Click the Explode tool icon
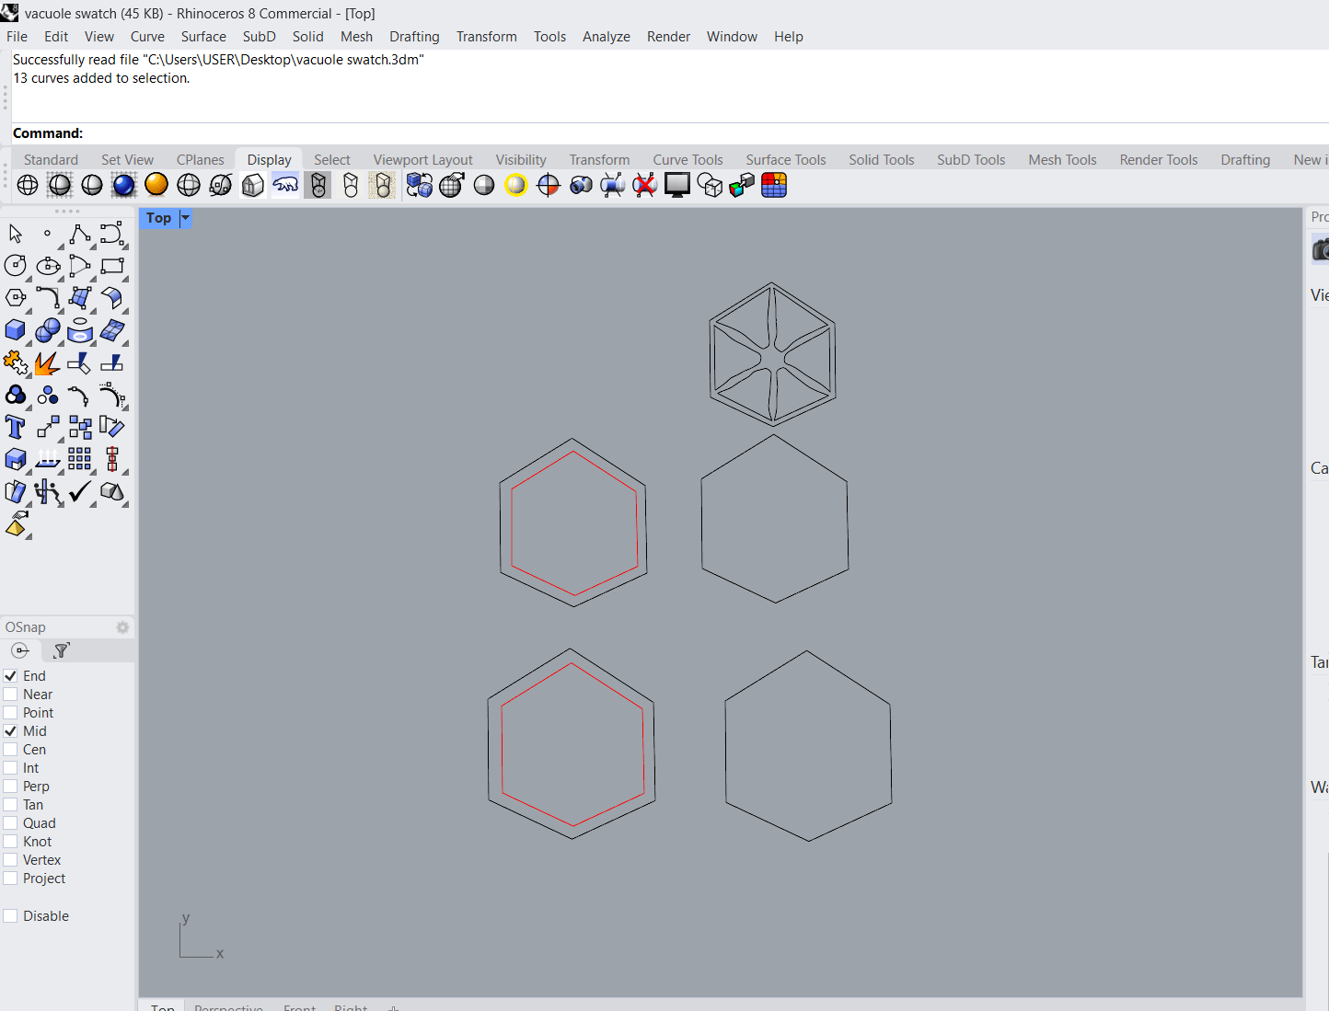This screenshot has height=1011, width=1329. point(46,363)
